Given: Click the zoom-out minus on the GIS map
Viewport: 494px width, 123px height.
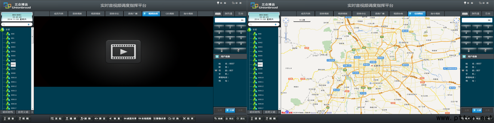Looking at the screenshot, I should pos(286,41).
